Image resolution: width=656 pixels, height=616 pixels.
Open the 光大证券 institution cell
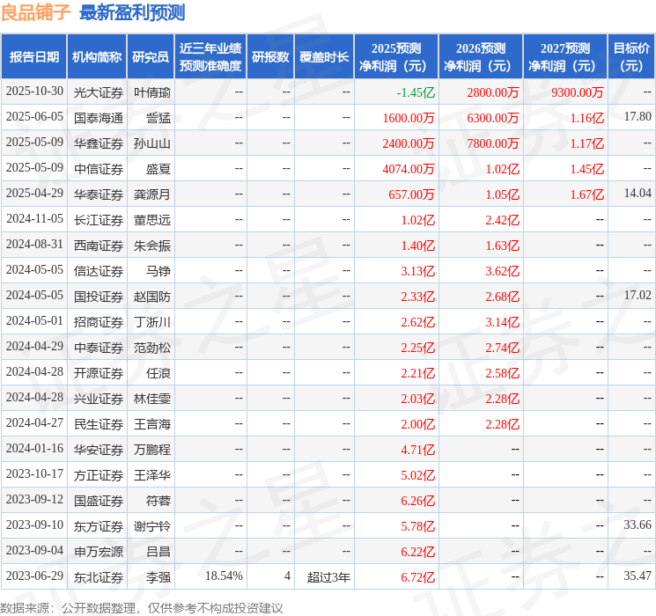pos(99,92)
